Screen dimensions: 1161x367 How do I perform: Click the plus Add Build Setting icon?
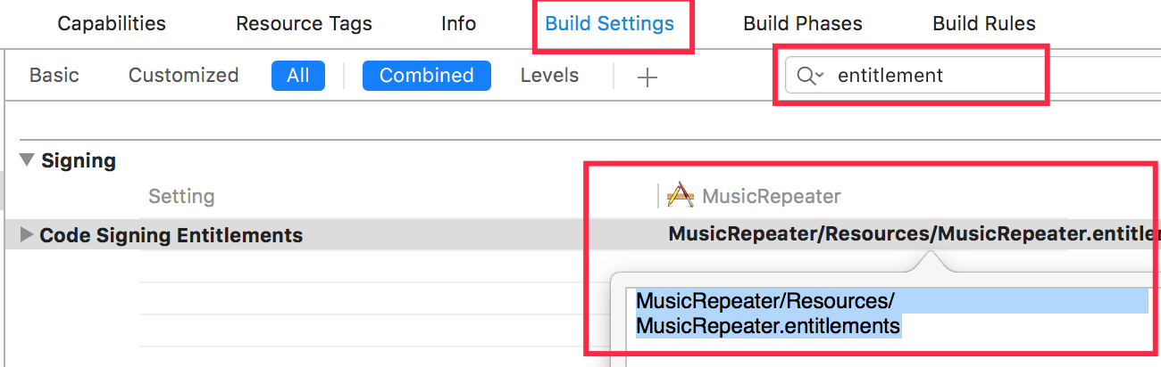tap(647, 77)
